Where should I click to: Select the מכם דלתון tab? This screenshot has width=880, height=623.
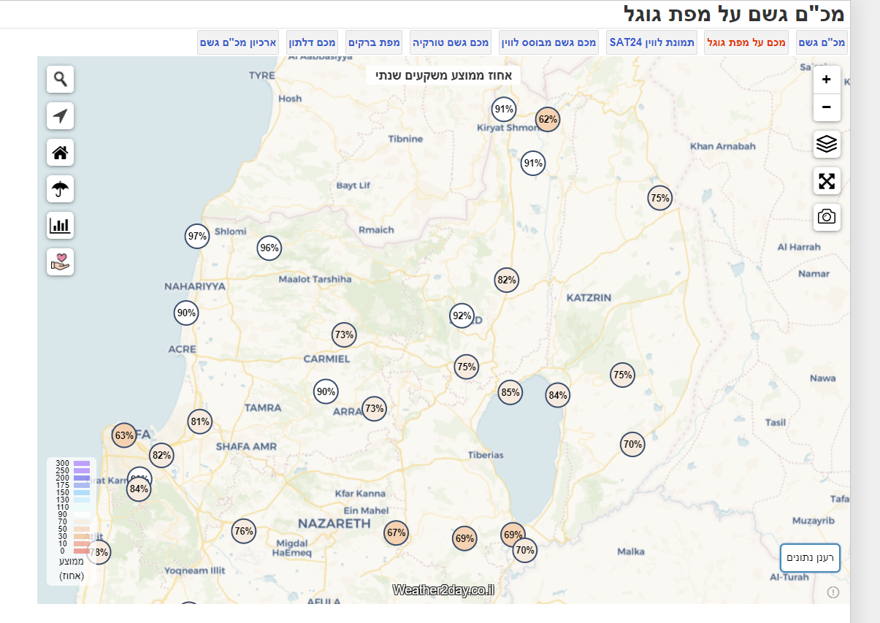312,42
